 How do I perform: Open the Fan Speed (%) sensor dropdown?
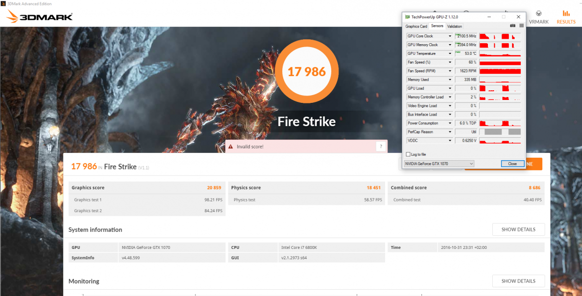point(450,62)
